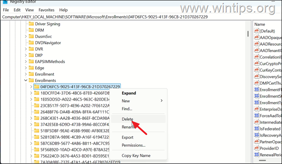Open the Help menu
The image size is (282, 164).
point(64,10)
